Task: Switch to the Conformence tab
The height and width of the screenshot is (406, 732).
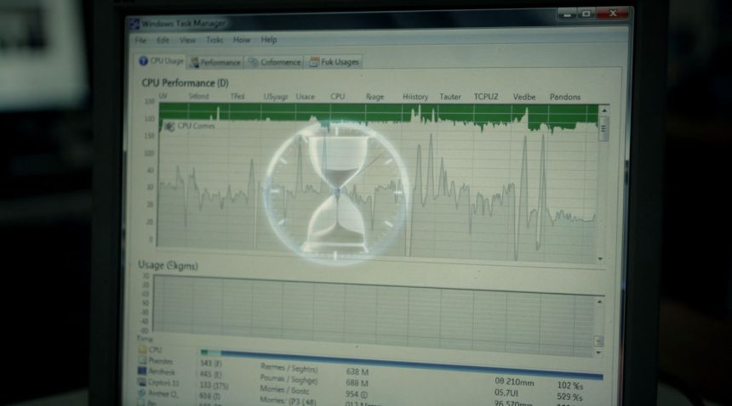Action: pyautogui.click(x=280, y=62)
